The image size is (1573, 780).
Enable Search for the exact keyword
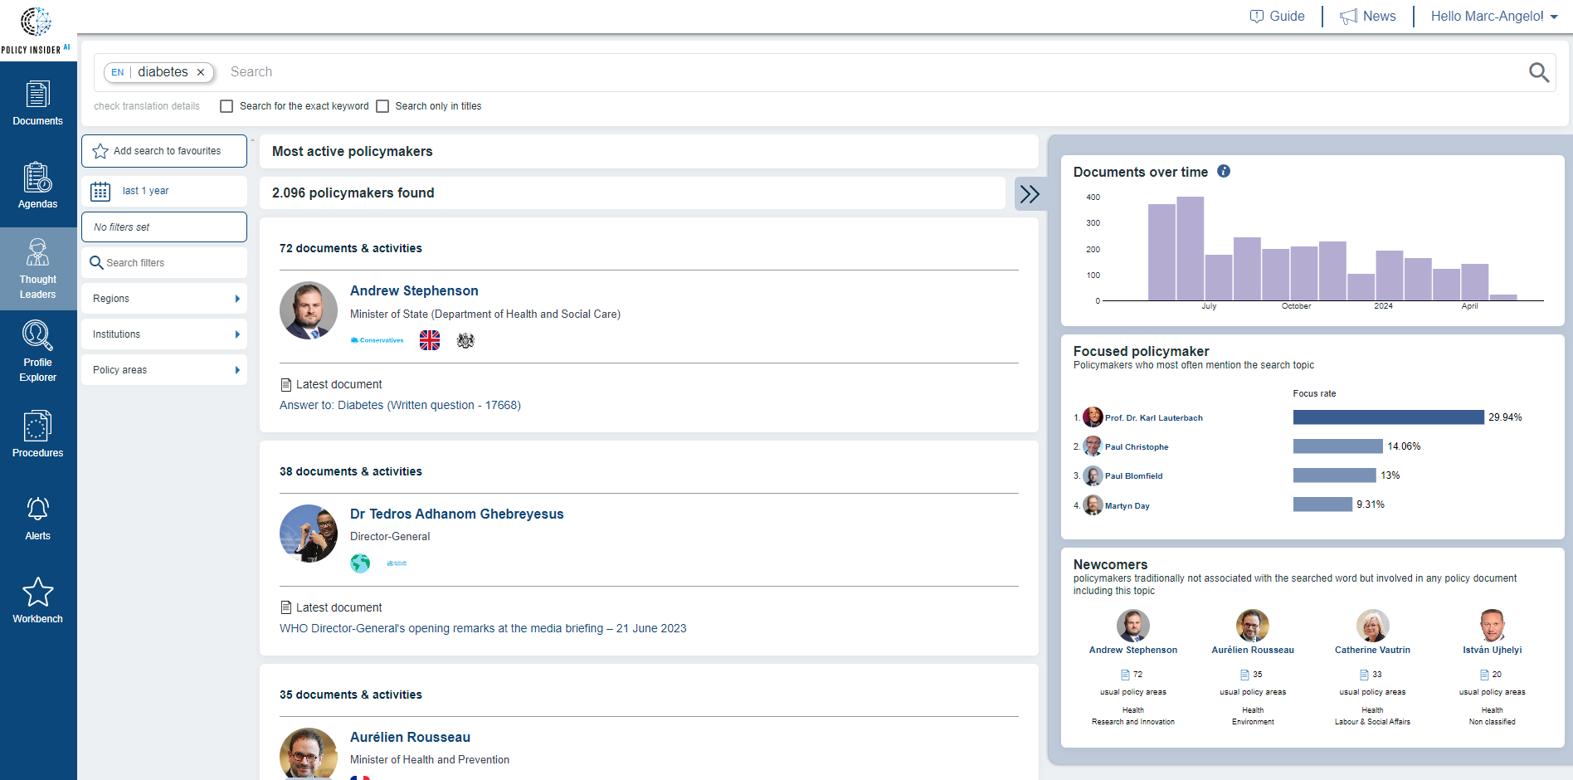[226, 106]
